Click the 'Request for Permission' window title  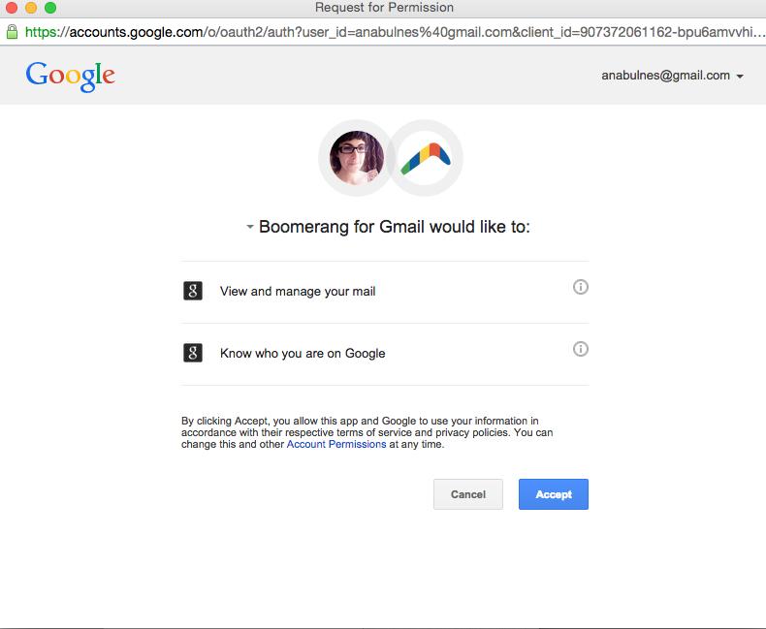point(383,8)
